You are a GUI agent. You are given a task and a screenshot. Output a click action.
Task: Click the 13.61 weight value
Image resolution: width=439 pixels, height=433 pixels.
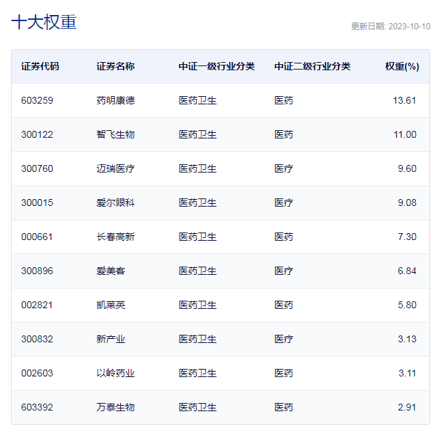[404, 100]
